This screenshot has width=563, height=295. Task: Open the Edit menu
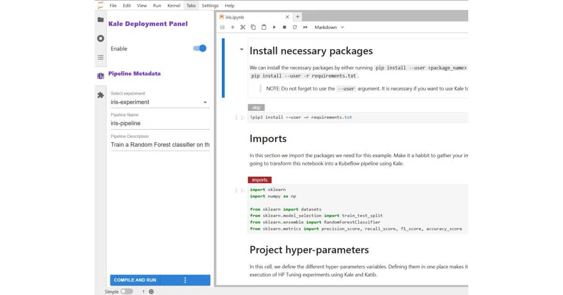(x=127, y=6)
